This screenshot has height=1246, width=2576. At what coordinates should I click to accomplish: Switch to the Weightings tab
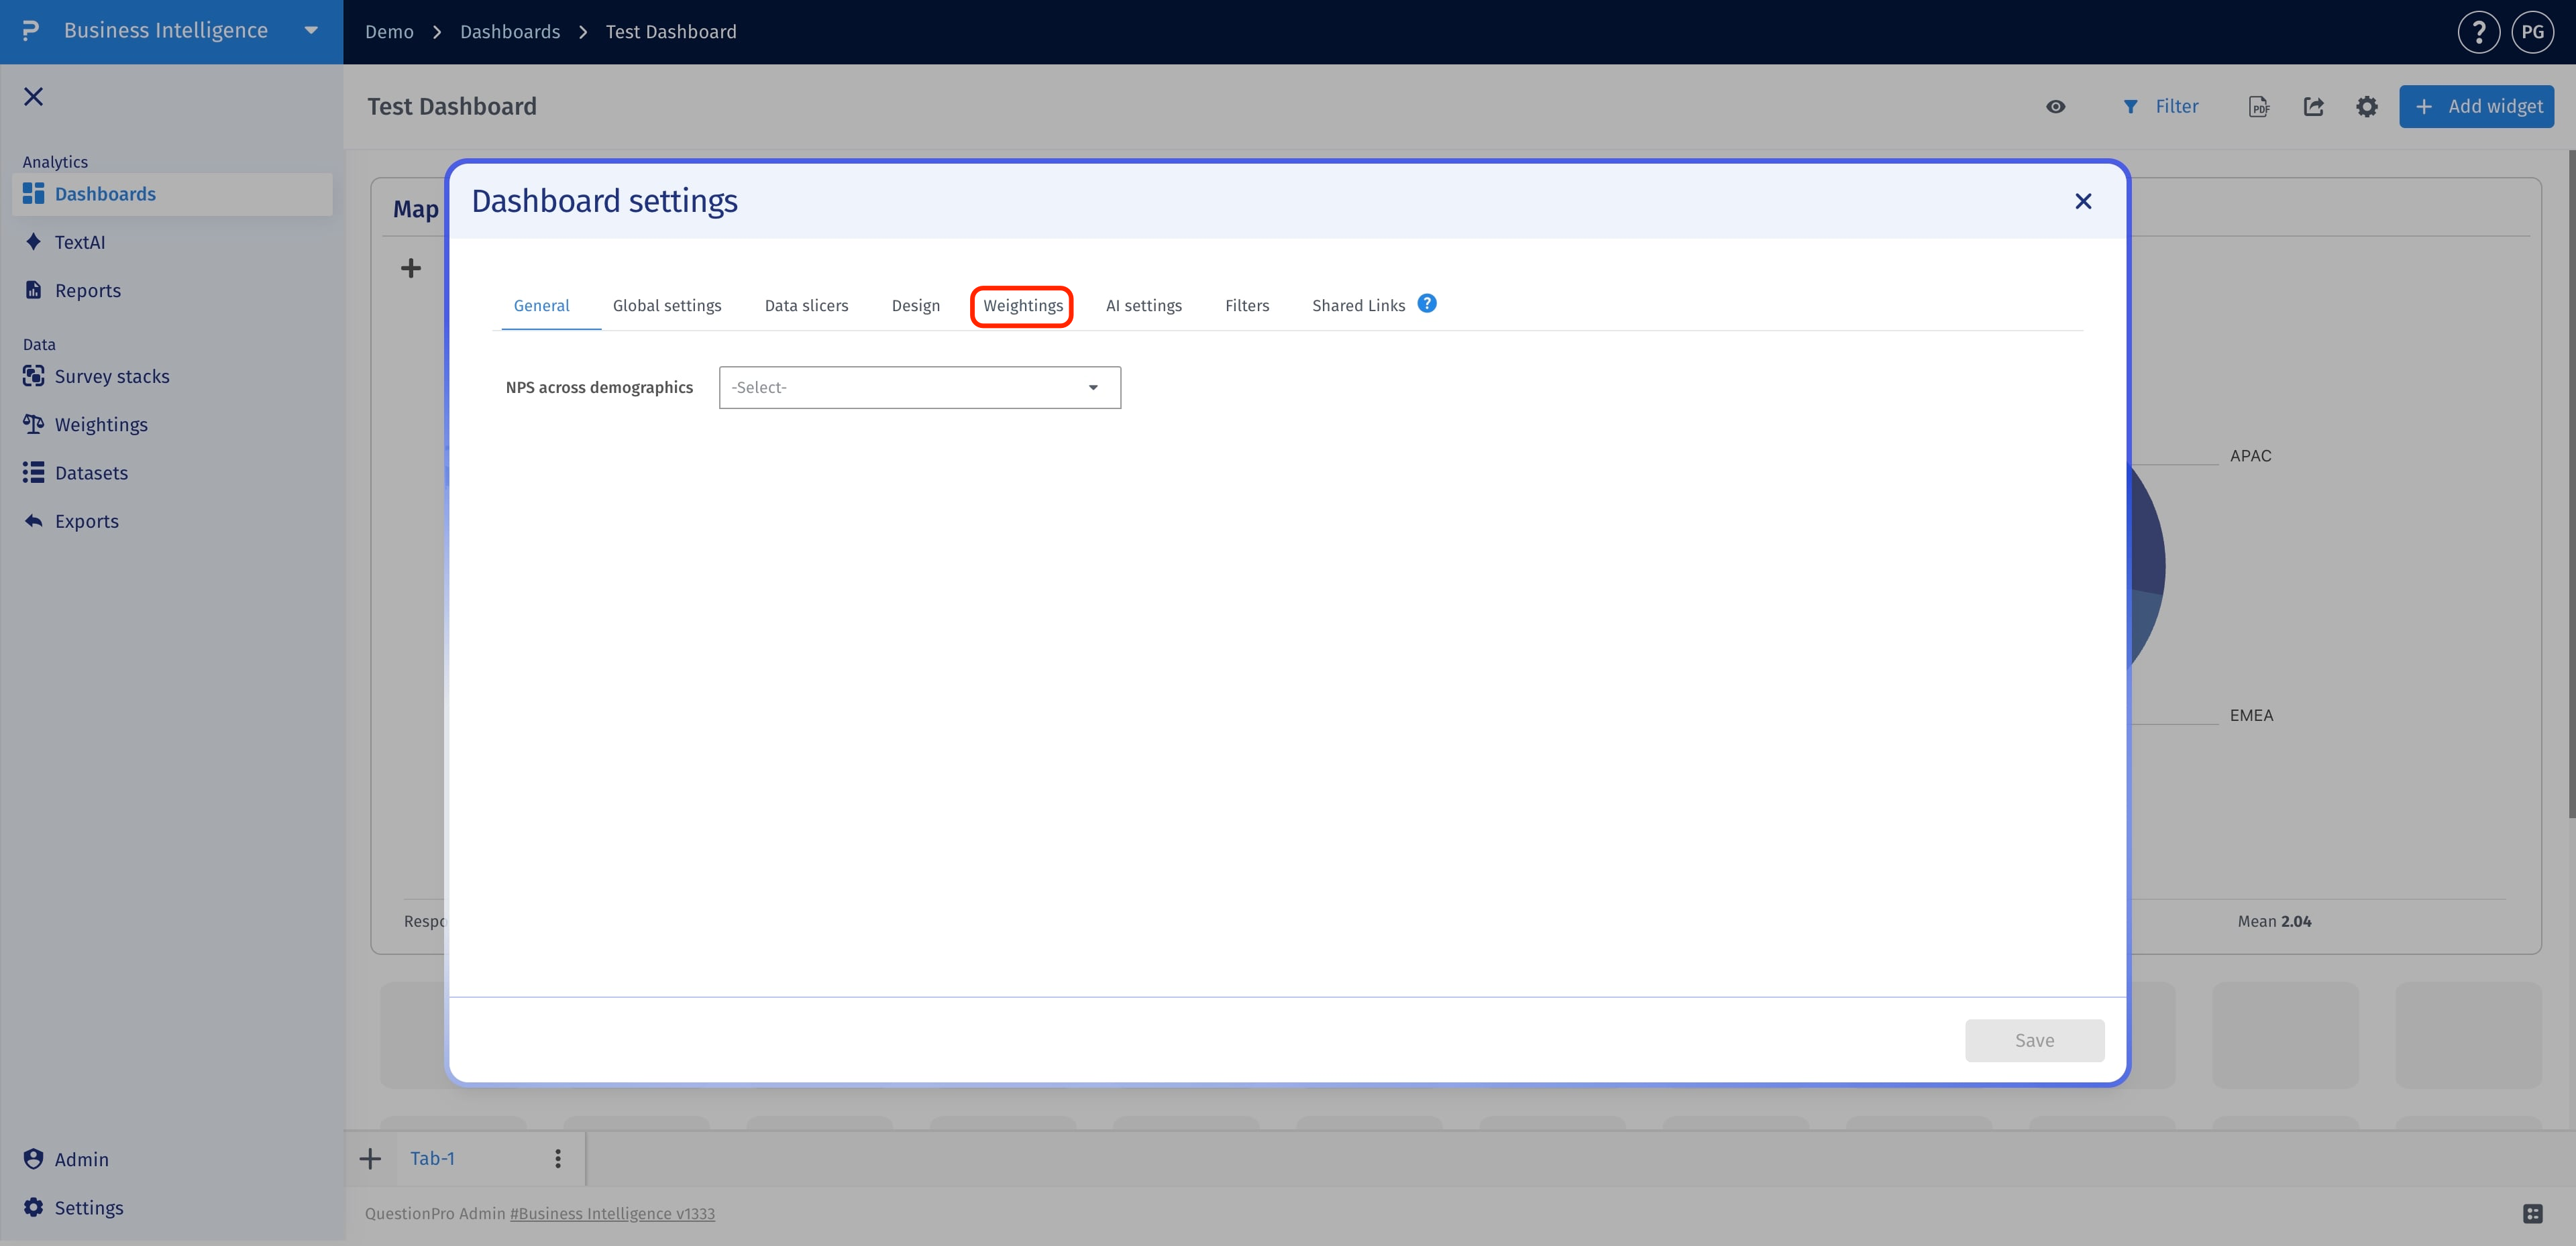(x=1023, y=305)
